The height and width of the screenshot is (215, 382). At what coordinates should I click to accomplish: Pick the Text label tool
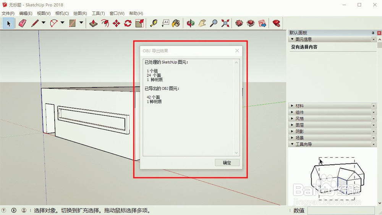165,23
